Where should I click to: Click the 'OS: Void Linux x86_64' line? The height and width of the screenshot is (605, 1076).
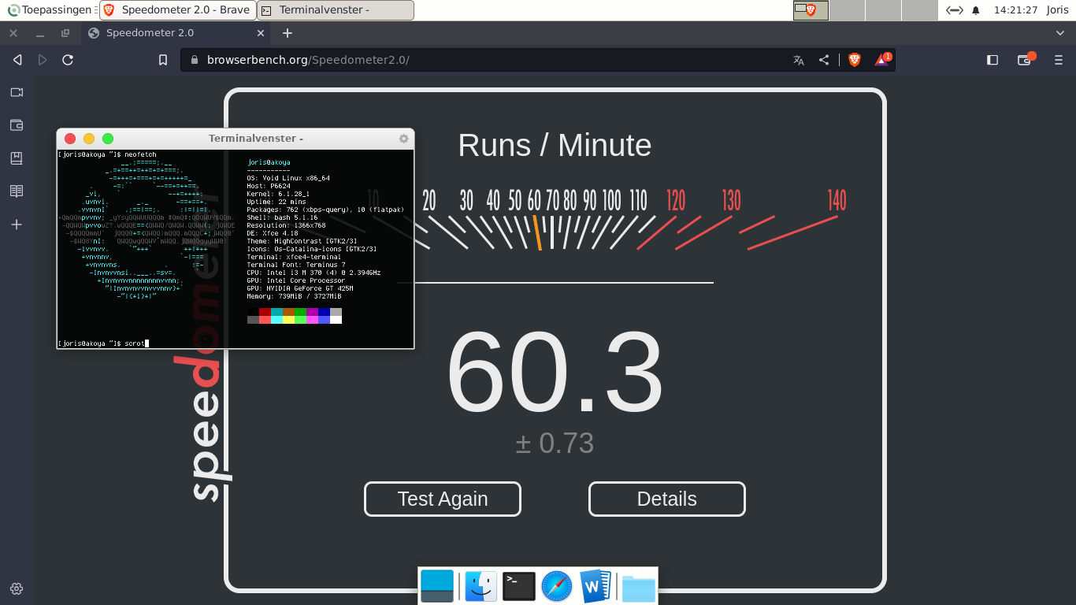pyautogui.click(x=288, y=178)
